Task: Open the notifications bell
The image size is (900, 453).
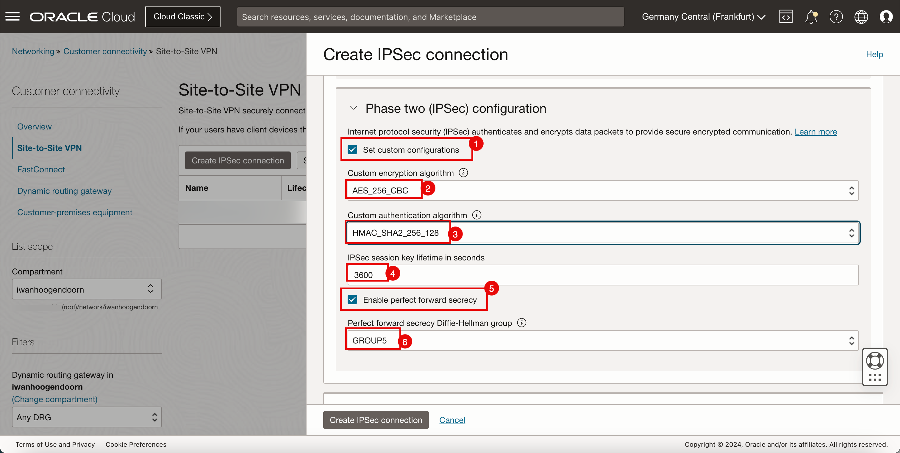Action: 811,16
